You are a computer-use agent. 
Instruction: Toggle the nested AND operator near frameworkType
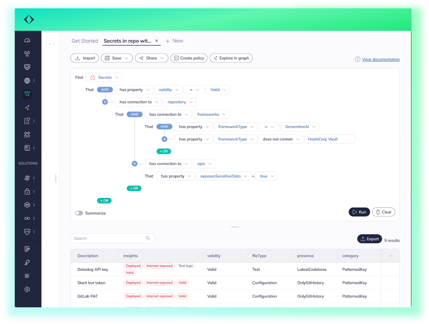164,126
